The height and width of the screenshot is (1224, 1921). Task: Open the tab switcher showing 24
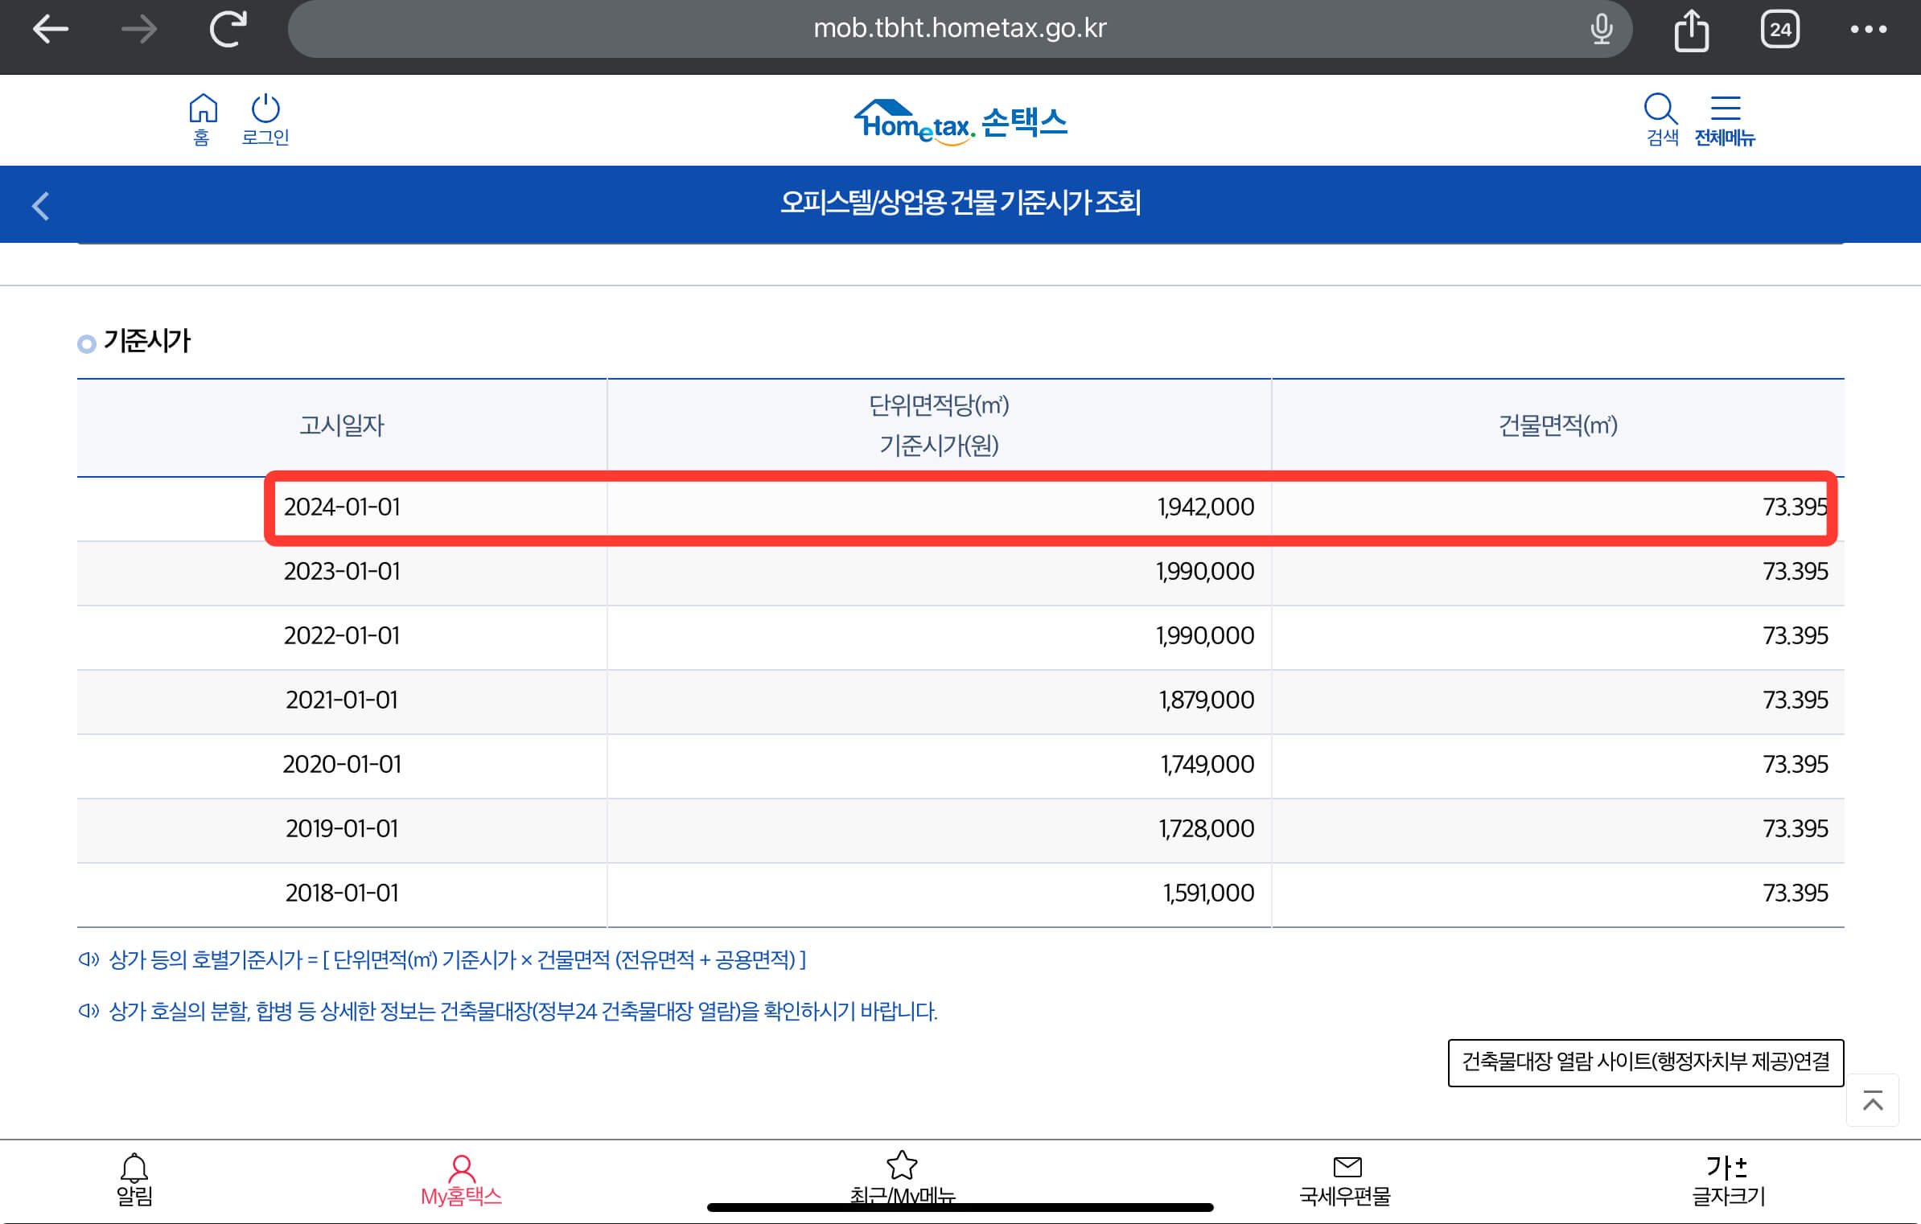click(x=1779, y=30)
